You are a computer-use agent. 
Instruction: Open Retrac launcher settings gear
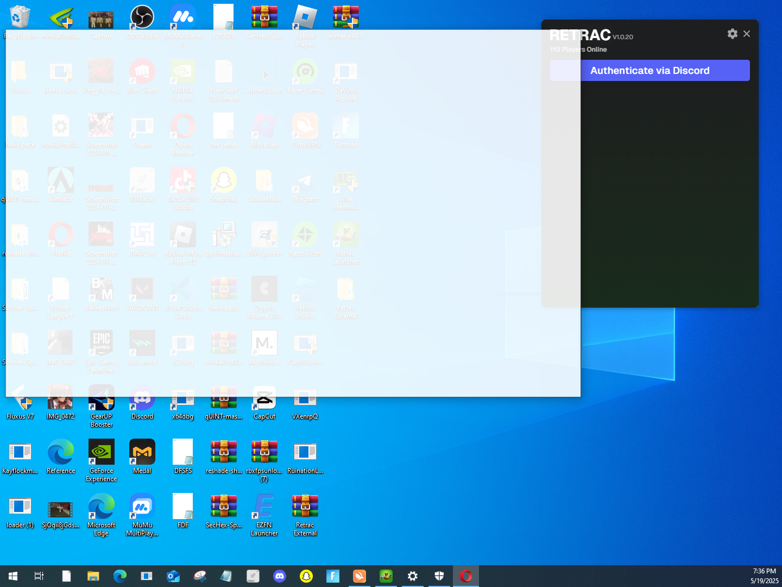(733, 34)
